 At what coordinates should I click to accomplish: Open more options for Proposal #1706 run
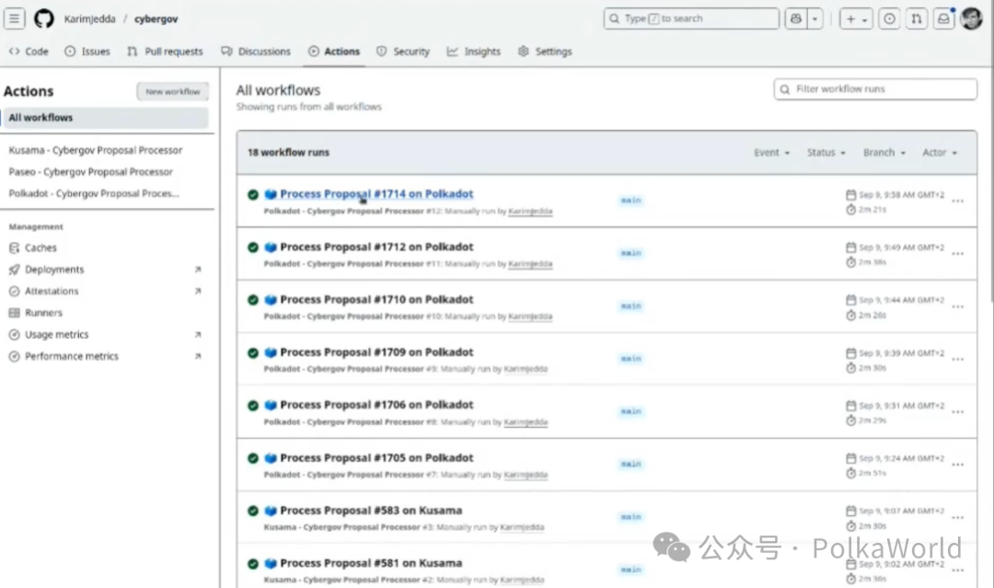pyautogui.click(x=958, y=412)
